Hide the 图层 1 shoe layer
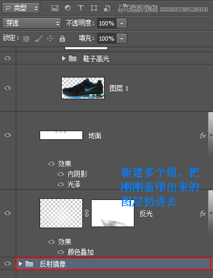 coord(8,88)
